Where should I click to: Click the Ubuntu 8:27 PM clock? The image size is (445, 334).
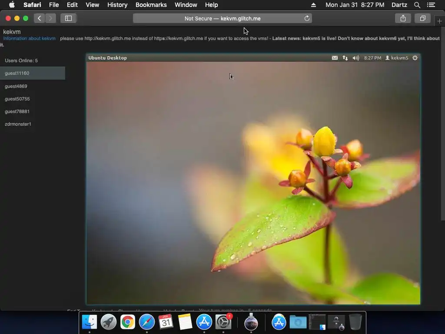click(372, 58)
